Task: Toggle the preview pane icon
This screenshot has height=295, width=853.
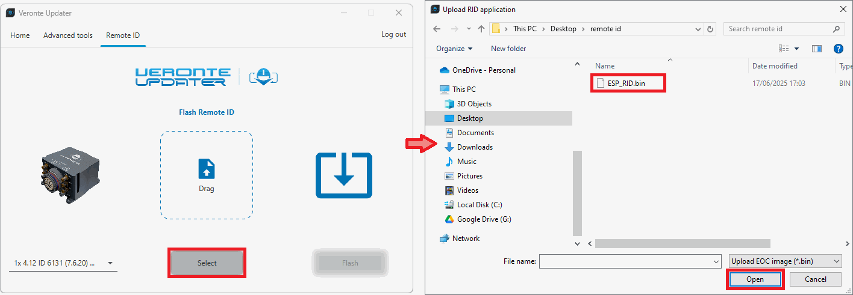Action: coord(817,49)
